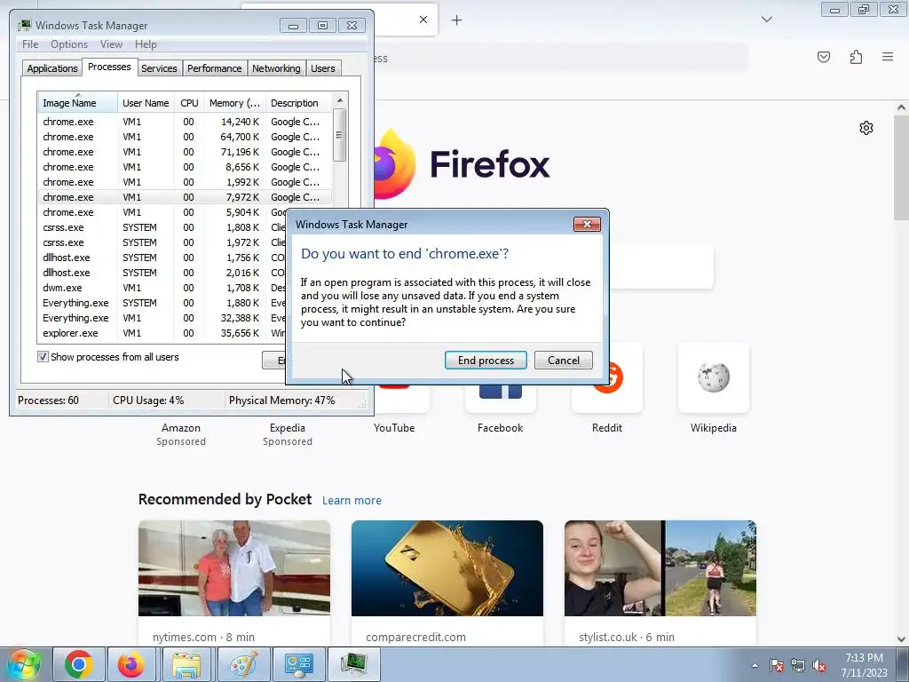Open the File menu in Task Manager
Image resolution: width=909 pixels, height=682 pixels.
[30, 44]
